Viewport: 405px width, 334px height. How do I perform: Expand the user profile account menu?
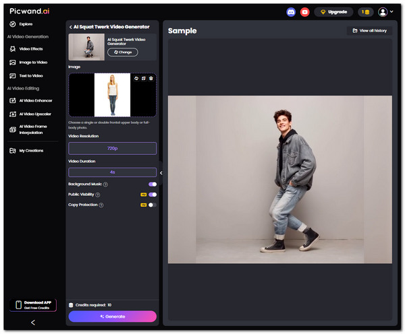(x=385, y=12)
